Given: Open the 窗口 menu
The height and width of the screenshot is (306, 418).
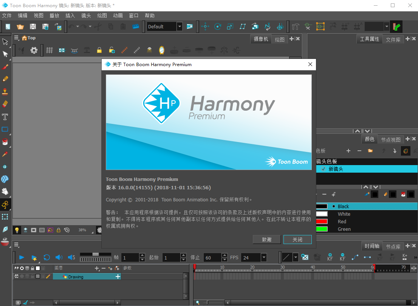Looking at the screenshot, I should pos(133,15).
